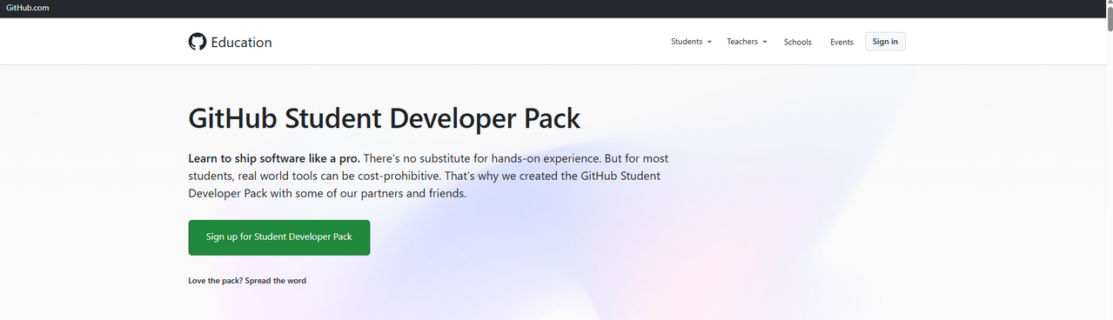Click the GitHub.com link in top bar
1113x320 pixels.
[x=27, y=8]
